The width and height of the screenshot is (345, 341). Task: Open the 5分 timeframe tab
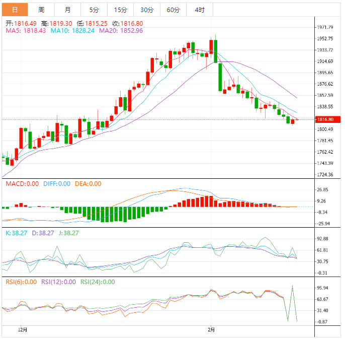coord(94,10)
